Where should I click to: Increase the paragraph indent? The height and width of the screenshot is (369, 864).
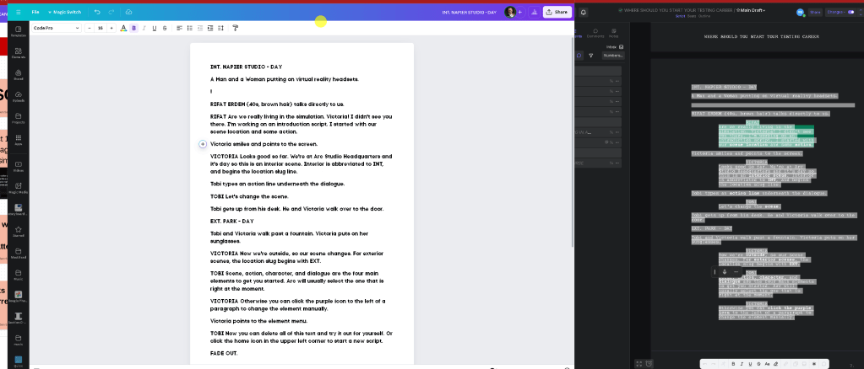point(210,28)
